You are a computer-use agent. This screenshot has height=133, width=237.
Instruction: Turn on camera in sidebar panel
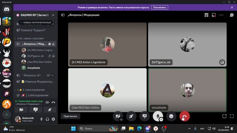pos(21,110)
